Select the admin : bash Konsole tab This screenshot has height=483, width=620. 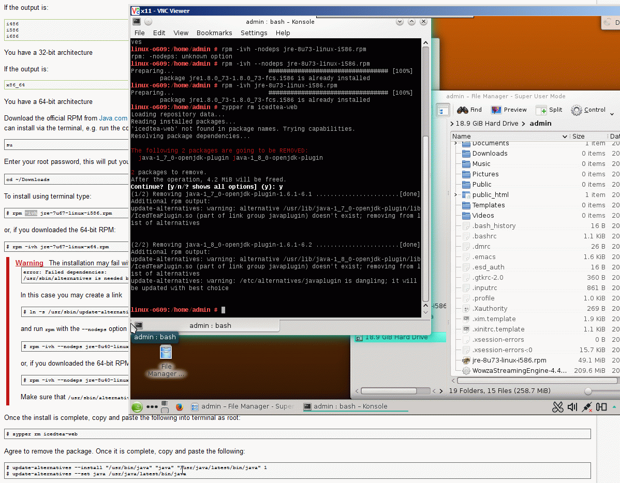coord(210,326)
